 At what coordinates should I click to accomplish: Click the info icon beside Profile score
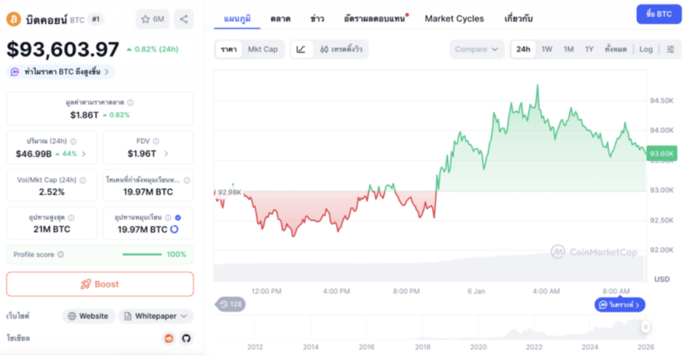pyautogui.click(x=61, y=255)
